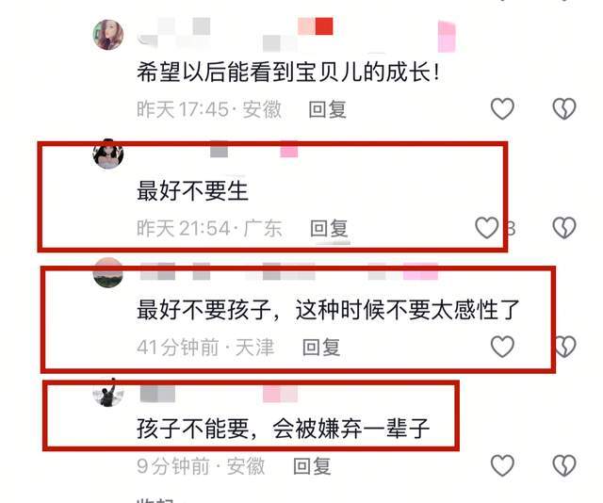
Task: Reply to the 天津 comment
Action: pos(321,348)
